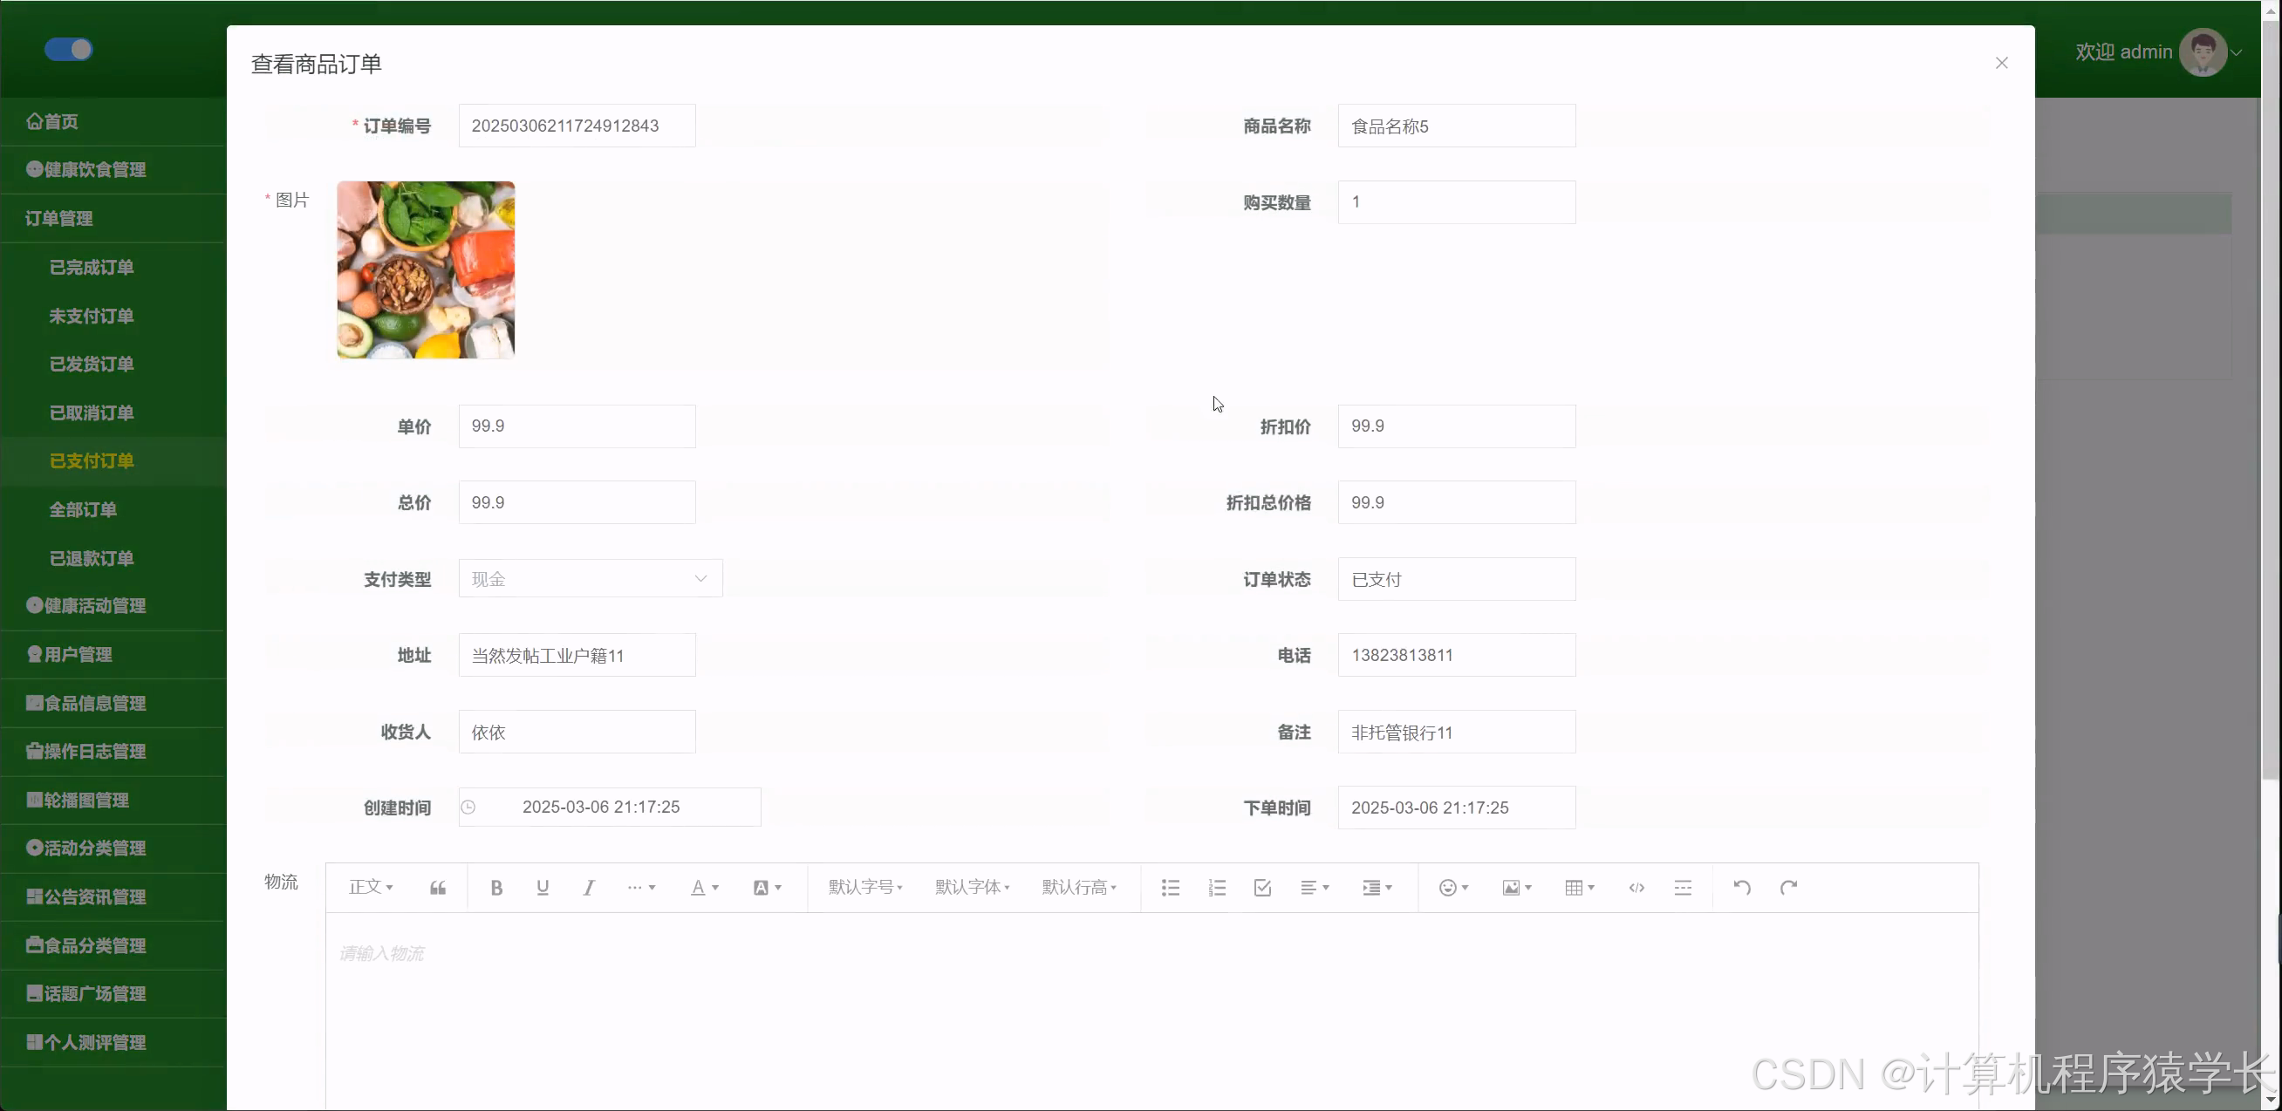Open the 默认字体 font dropdown

click(971, 887)
